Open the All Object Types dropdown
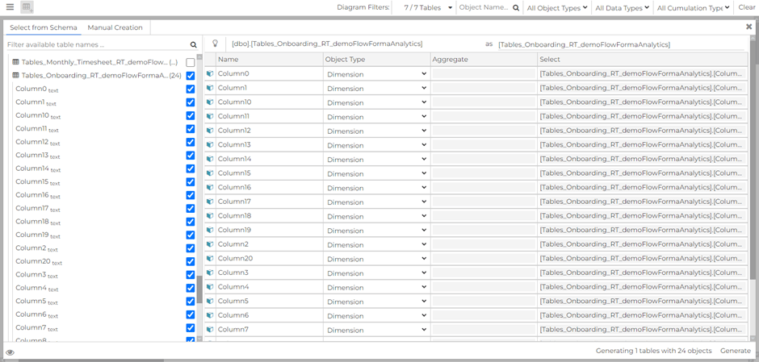 (557, 8)
